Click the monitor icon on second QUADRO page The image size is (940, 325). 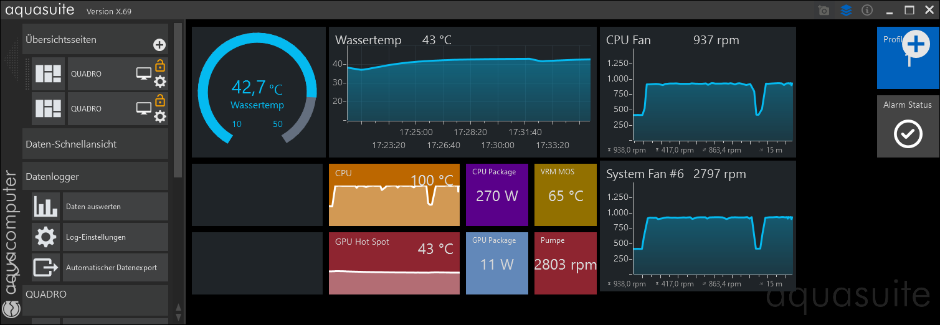click(144, 109)
